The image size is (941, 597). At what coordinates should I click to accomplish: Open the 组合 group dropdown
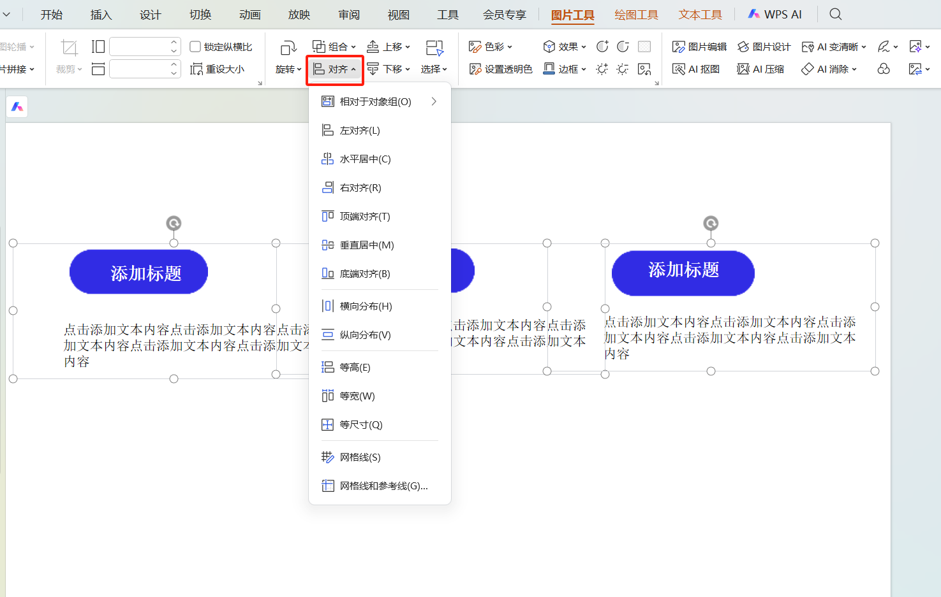pyautogui.click(x=332, y=46)
